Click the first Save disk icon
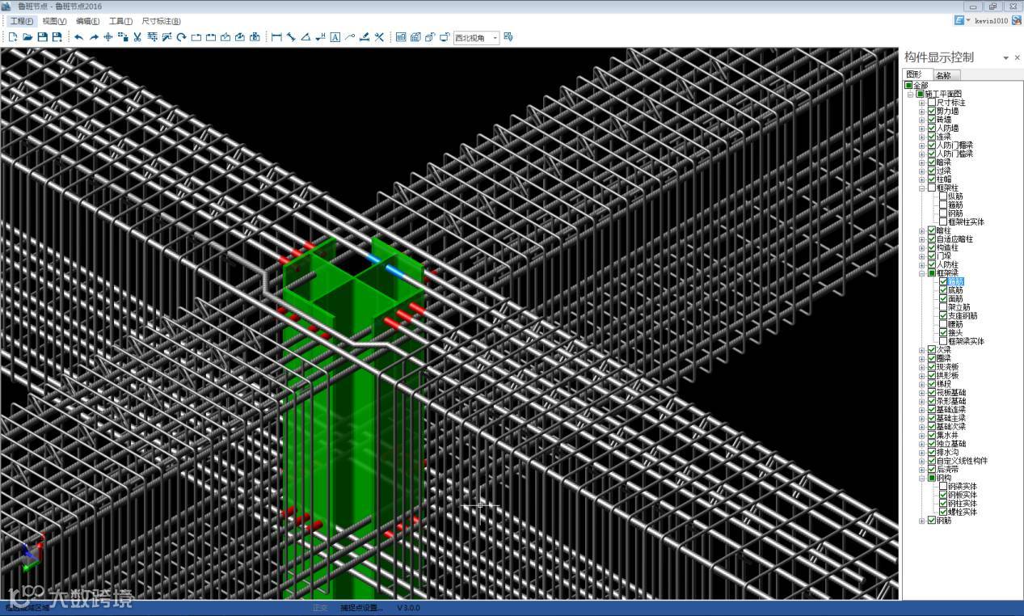The width and height of the screenshot is (1024, 616). (42, 37)
